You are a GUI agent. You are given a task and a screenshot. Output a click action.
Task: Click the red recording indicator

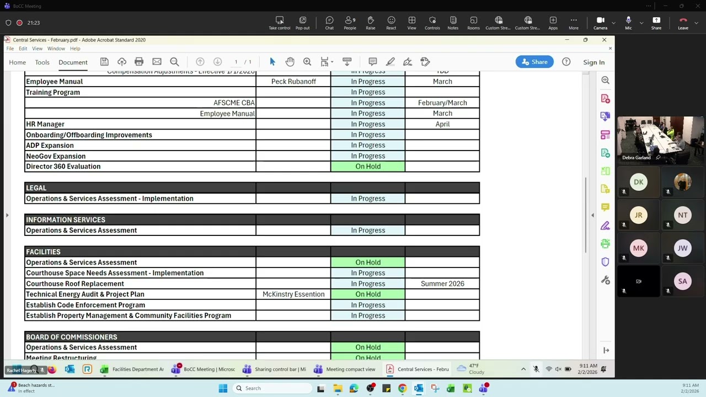(19, 23)
